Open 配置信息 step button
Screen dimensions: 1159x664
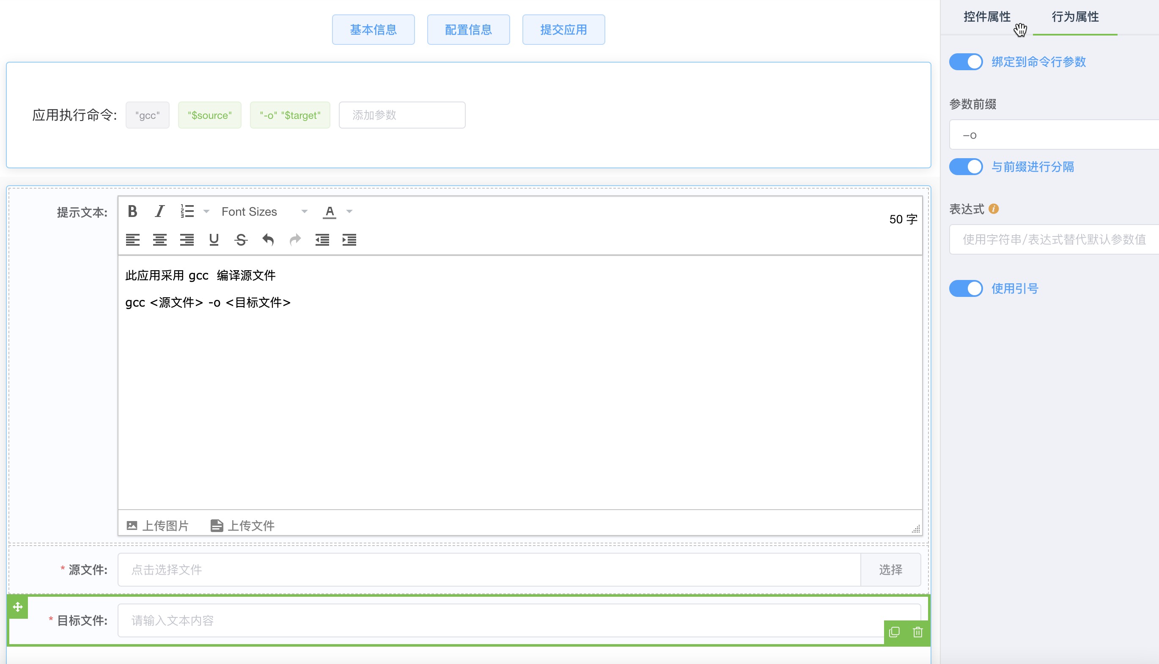click(468, 30)
